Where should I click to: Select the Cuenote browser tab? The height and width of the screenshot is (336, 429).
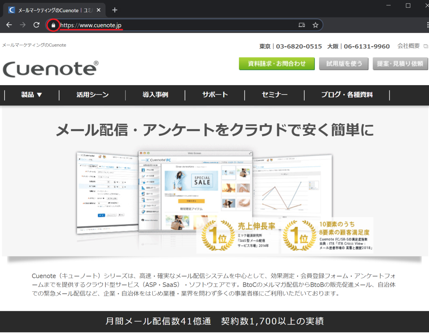click(54, 10)
